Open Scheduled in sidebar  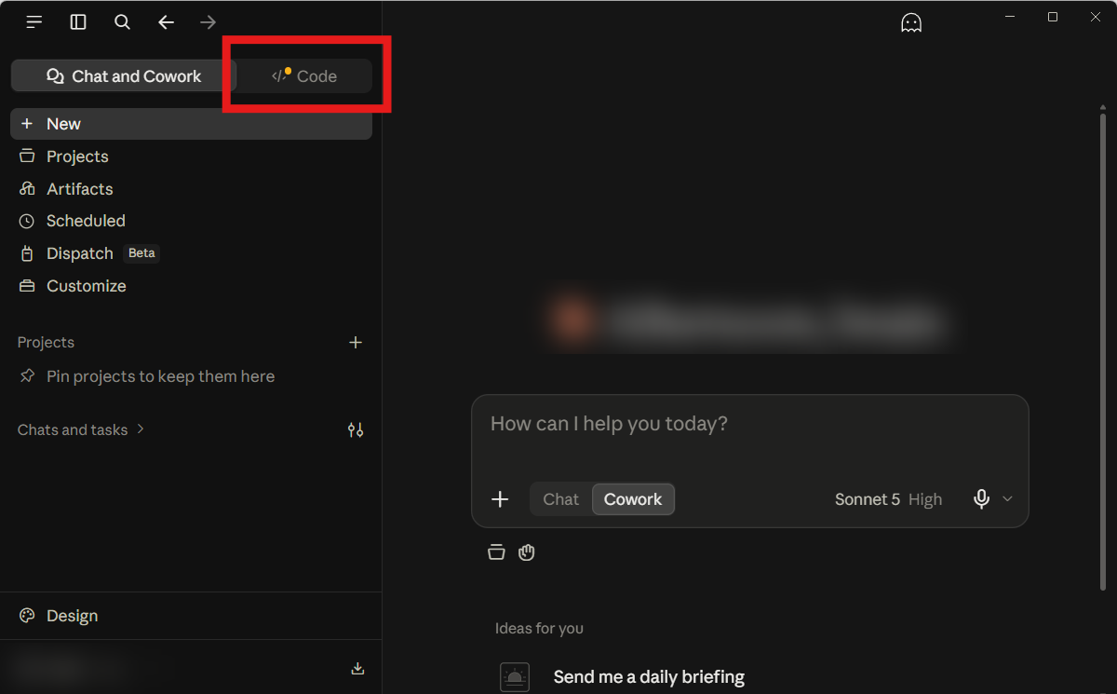pyautogui.click(x=191, y=221)
